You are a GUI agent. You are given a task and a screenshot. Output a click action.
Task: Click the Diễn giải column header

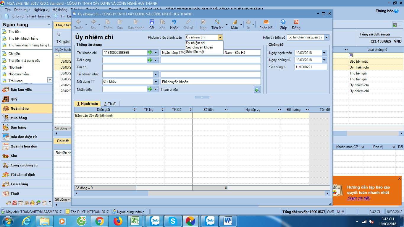click(105, 110)
